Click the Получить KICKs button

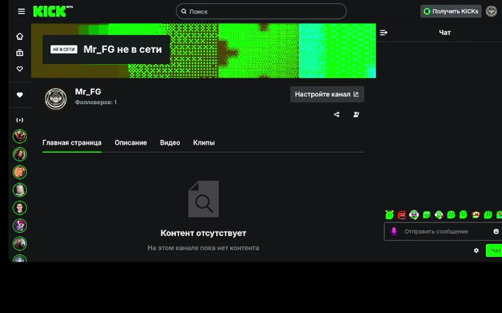(451, 11)
